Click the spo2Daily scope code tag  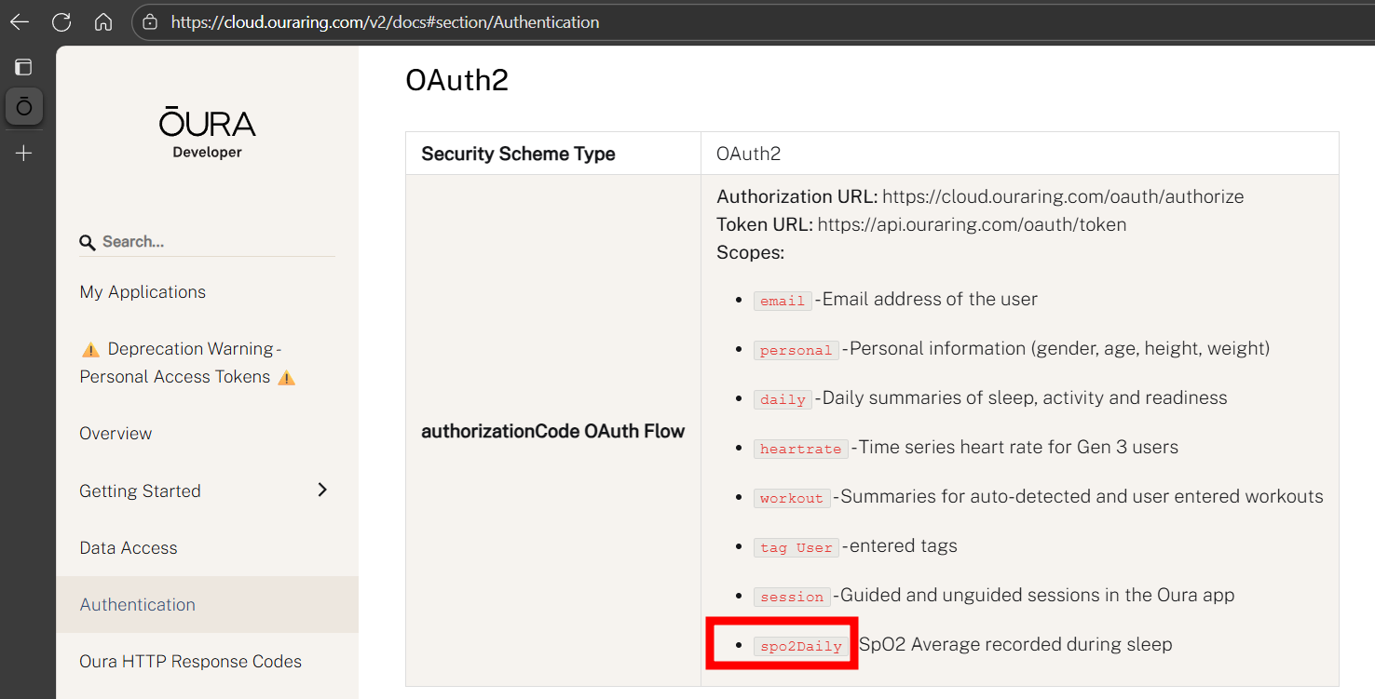[801, 646]
